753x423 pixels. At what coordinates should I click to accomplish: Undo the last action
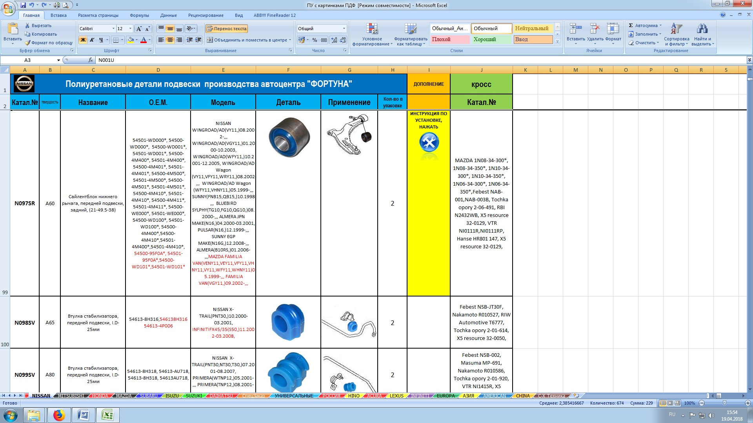tap(31, 5)
